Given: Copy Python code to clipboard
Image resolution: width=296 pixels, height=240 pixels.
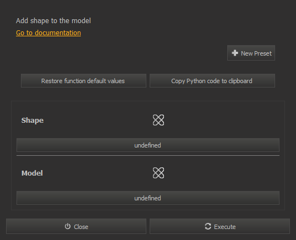Looking at the screenshot, I should tap(212, 80).
